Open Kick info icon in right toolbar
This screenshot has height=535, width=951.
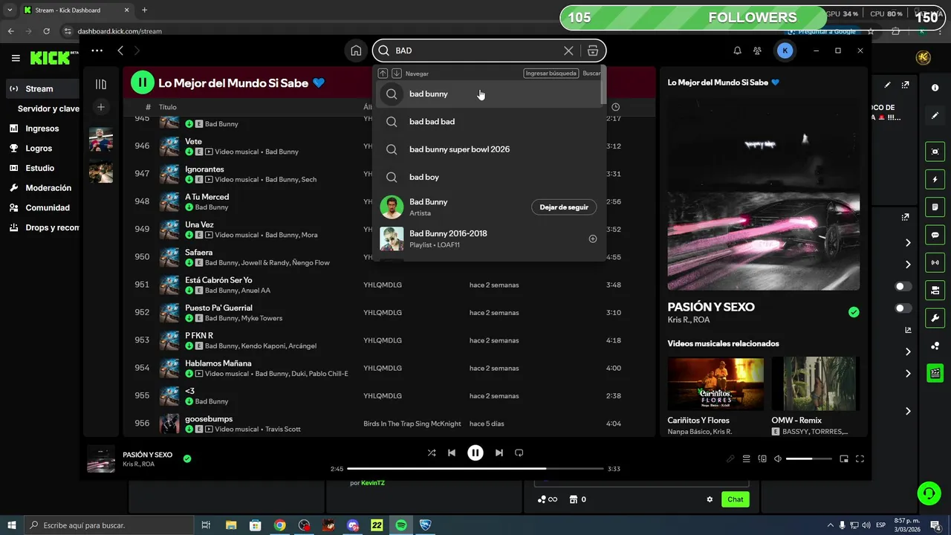tap(935, 88)
